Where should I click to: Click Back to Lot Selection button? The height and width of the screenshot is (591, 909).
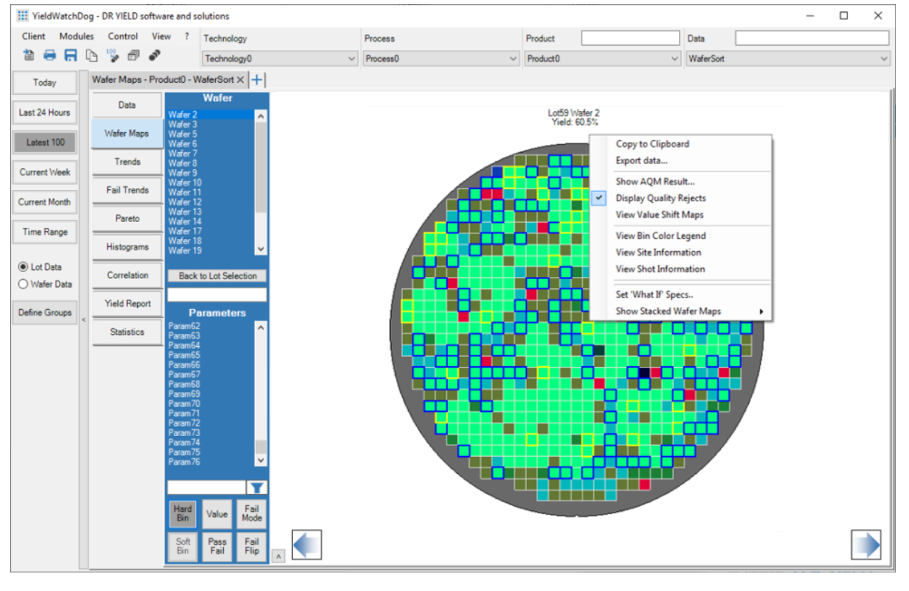(217, 276)
